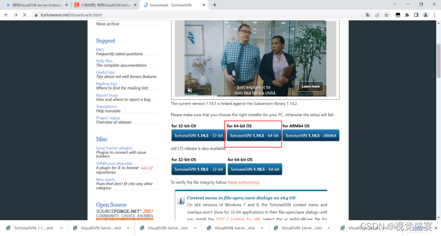Switch to the first VisualSVN server toutoise tab

(37, 5)
